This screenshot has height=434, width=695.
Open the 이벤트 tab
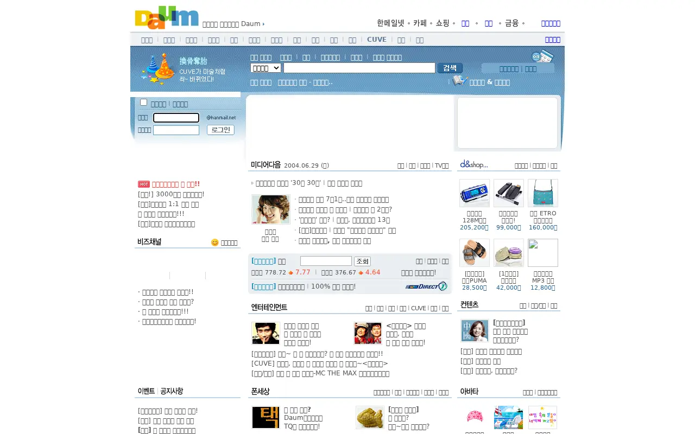coord(146,391)
